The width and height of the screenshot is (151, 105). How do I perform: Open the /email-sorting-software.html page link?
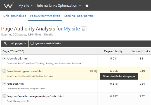click(x=25, y=71)
